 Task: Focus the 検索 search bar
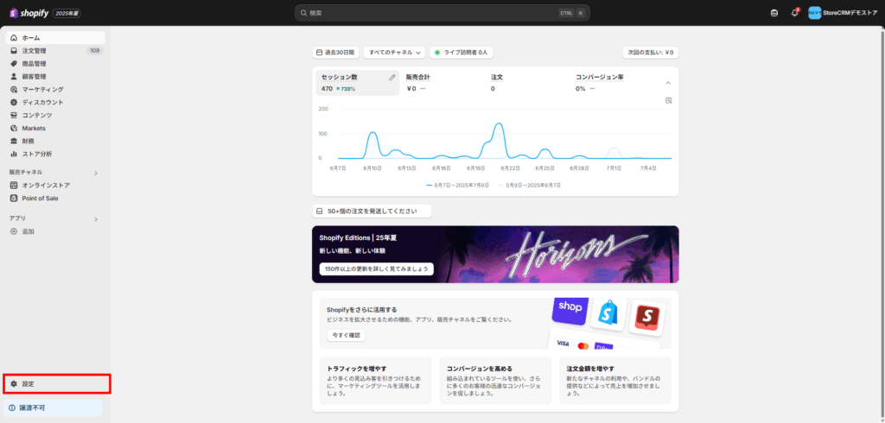tap(442, 13)
